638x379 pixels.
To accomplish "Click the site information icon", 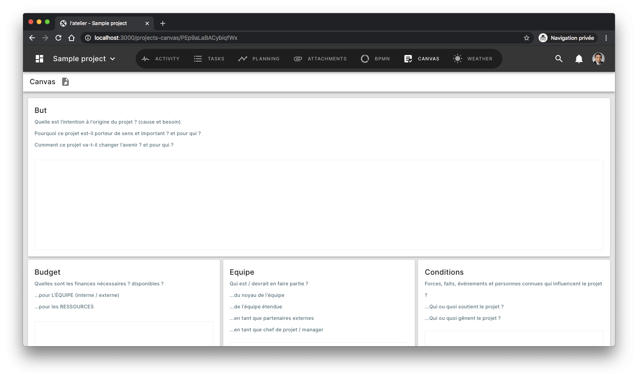I will (88, 38).
